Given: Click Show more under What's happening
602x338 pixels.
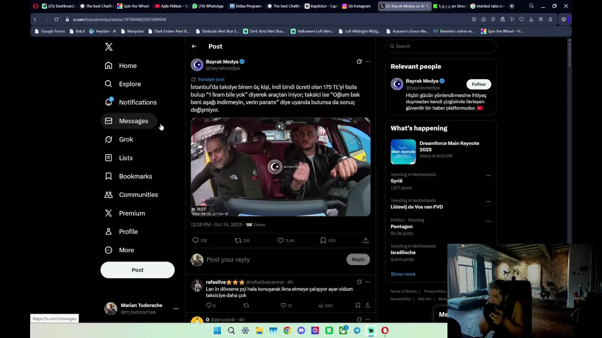Looking at the screenshot, I should click(403, 274).
